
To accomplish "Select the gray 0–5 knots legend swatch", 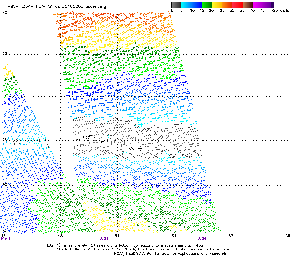I will pyautogui.click(x=176, y=5).
